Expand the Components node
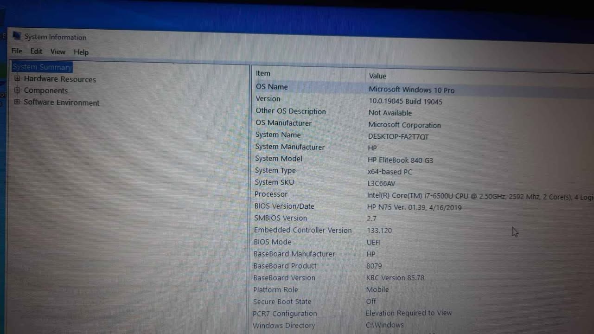 tap(17, 90)
